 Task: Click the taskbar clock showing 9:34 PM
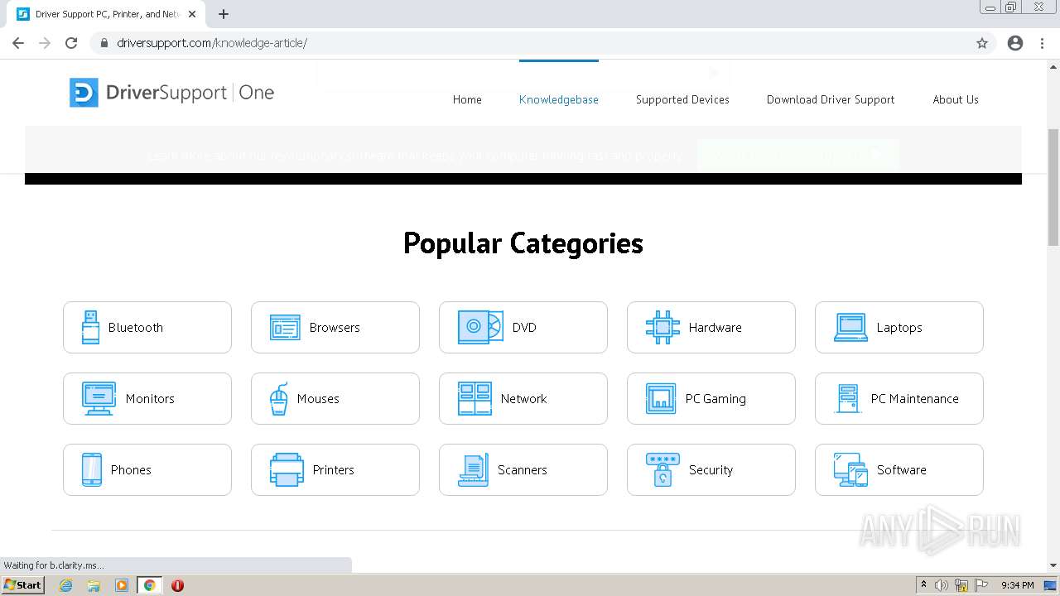coord(1017,585)
